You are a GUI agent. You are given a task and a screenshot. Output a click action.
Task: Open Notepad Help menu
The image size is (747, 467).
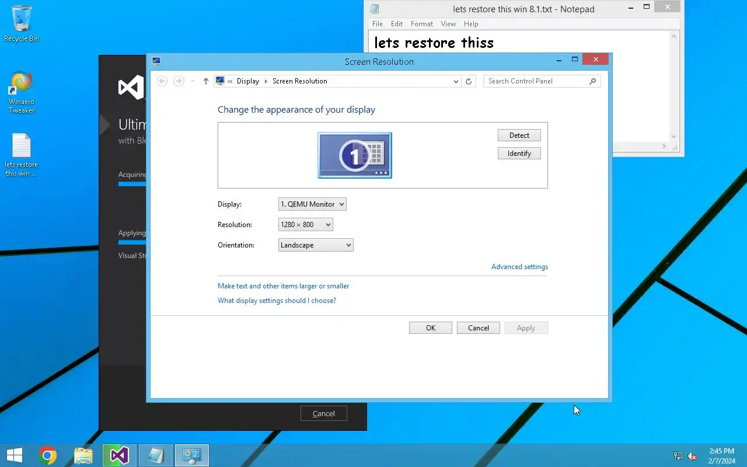coord(471,24)
